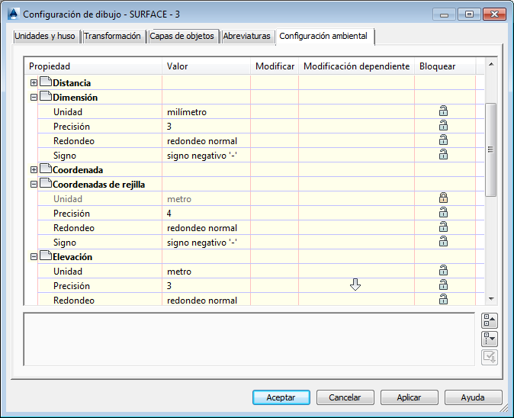The image size is (514, 418).
Task: Select Elevación Unidad value metro
Action: (206, 272)
